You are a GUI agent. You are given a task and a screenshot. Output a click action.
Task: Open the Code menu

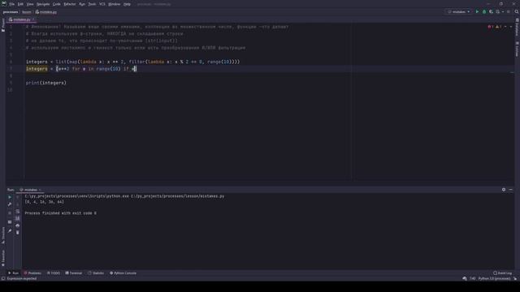point(57,4)
